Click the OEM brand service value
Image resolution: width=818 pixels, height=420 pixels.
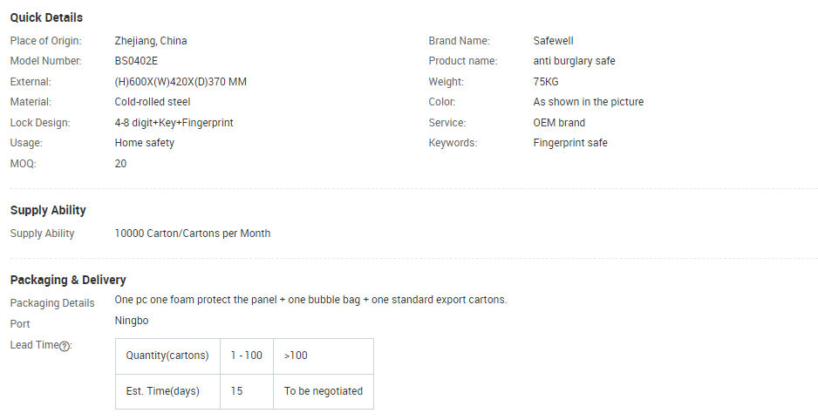[x=559, y=123]
